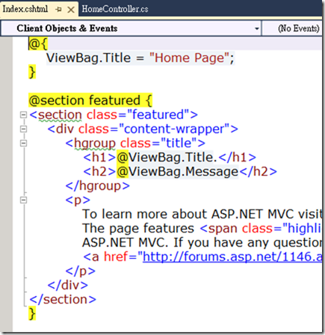The image size is (325, 335).
Task: Open the forums.asp.net hyperlink
Action: [x=232, y=256]
